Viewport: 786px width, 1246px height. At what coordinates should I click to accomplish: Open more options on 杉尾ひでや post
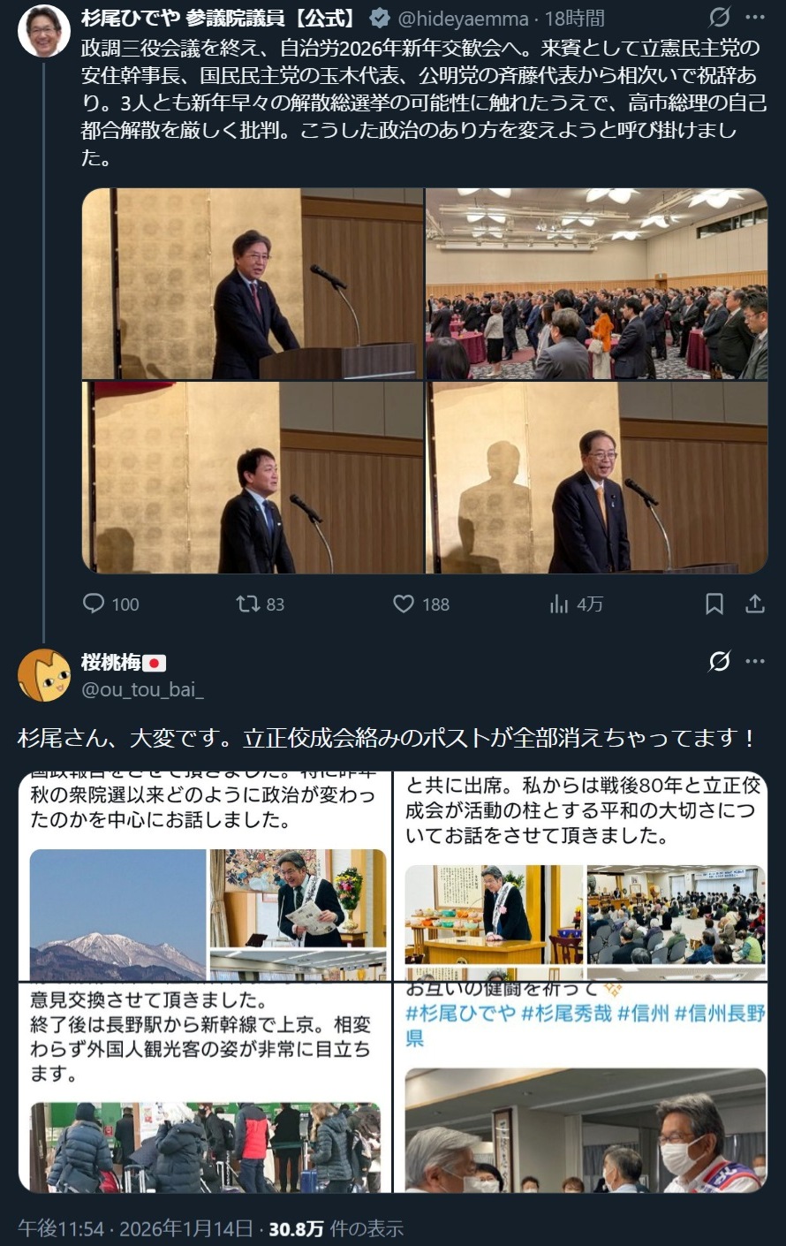point(755,17)
